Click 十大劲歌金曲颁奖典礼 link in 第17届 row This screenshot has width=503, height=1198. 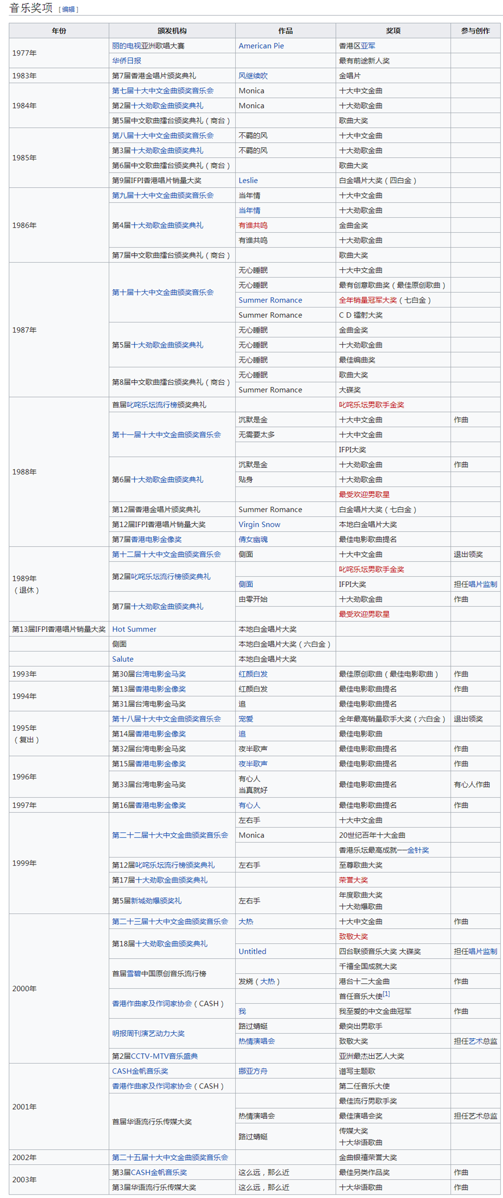pos(171,880)
